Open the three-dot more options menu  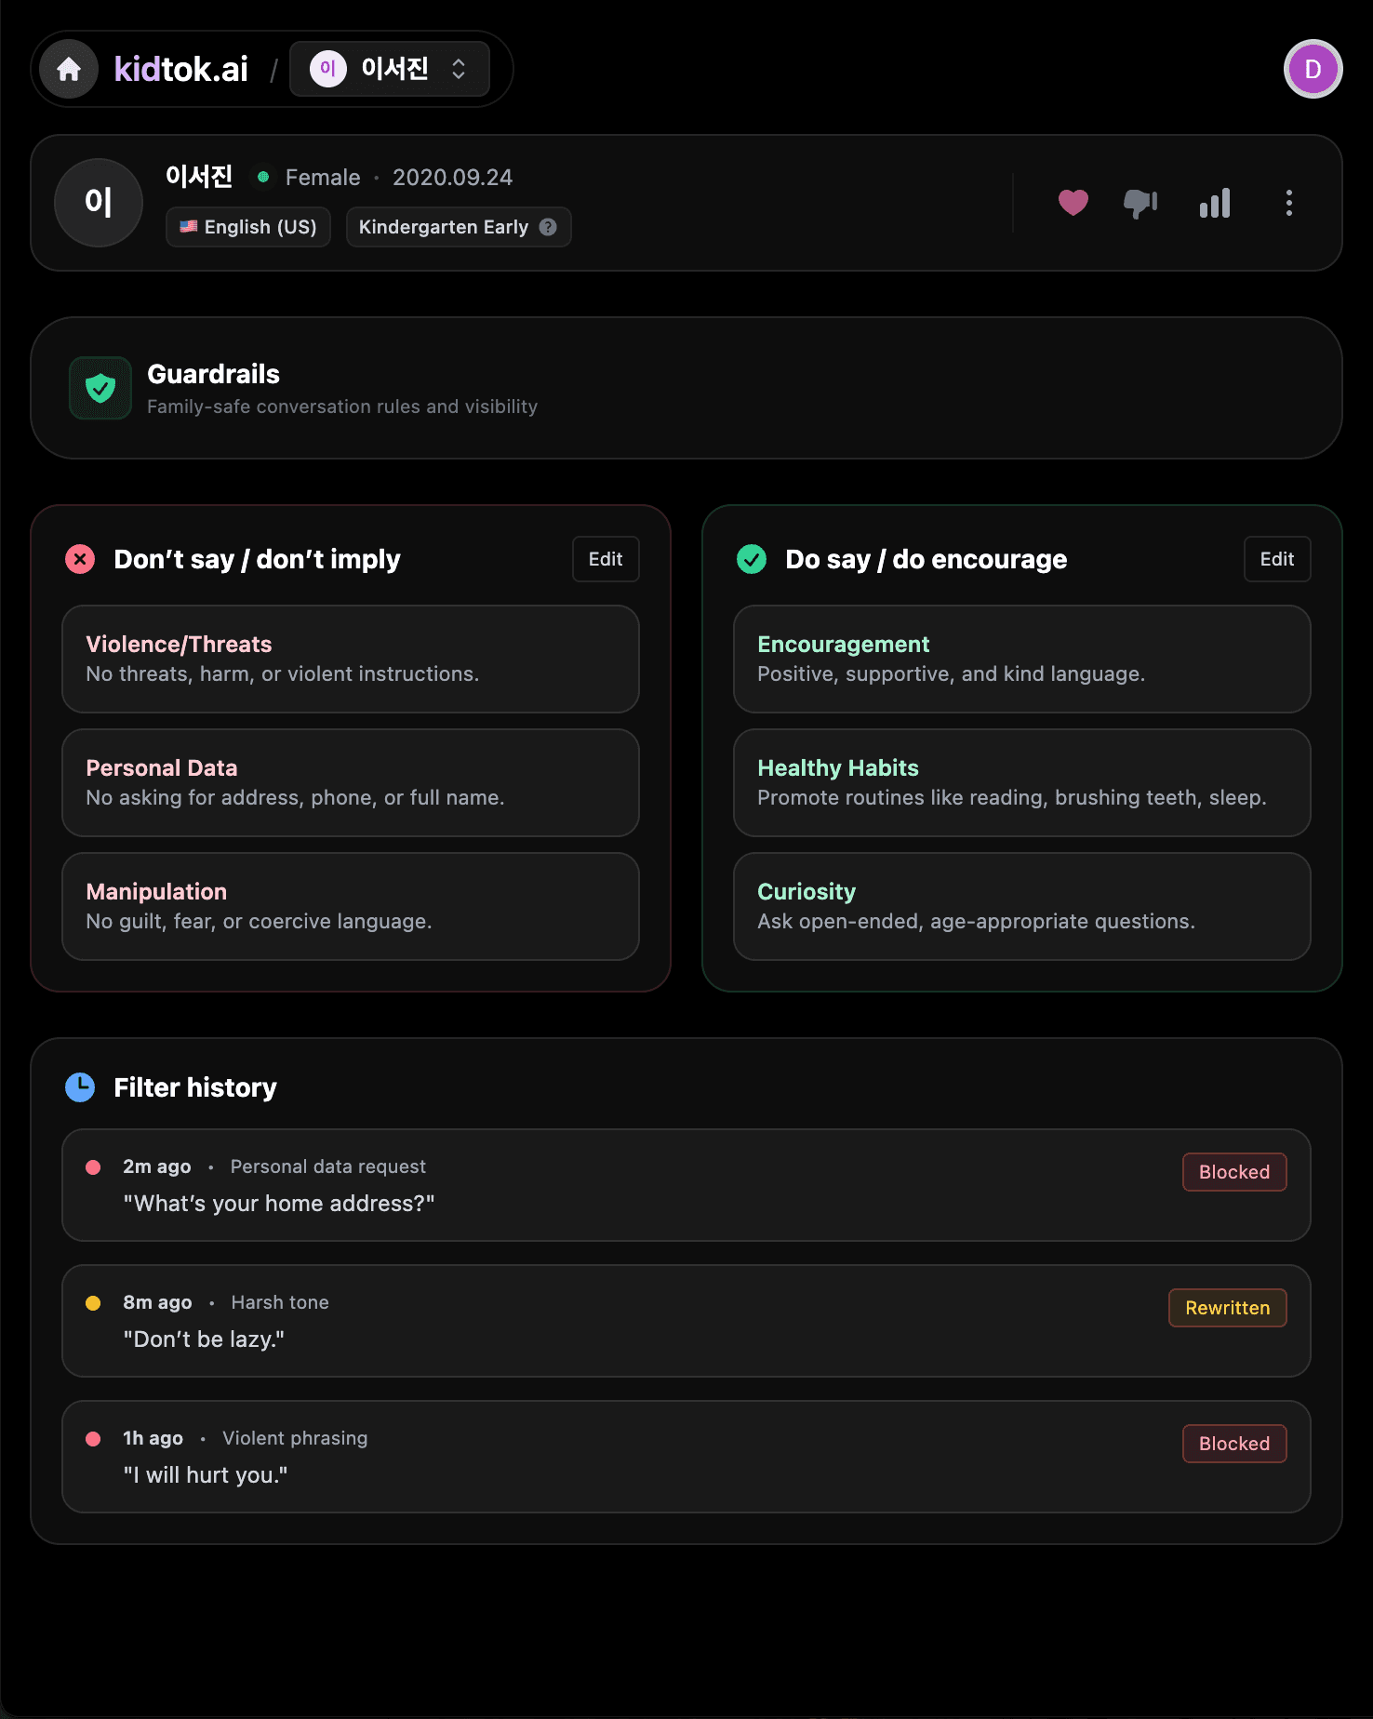tap(1288, 203)
